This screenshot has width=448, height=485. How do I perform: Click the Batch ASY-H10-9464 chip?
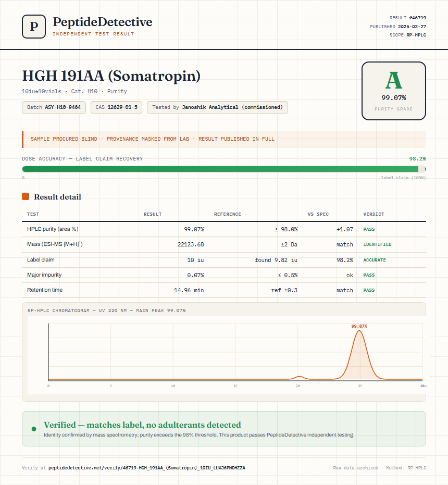tap(54, 107)
